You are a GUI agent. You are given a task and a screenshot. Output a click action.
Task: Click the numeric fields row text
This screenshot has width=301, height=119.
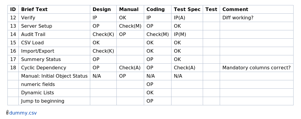click(x=38, y=84)
